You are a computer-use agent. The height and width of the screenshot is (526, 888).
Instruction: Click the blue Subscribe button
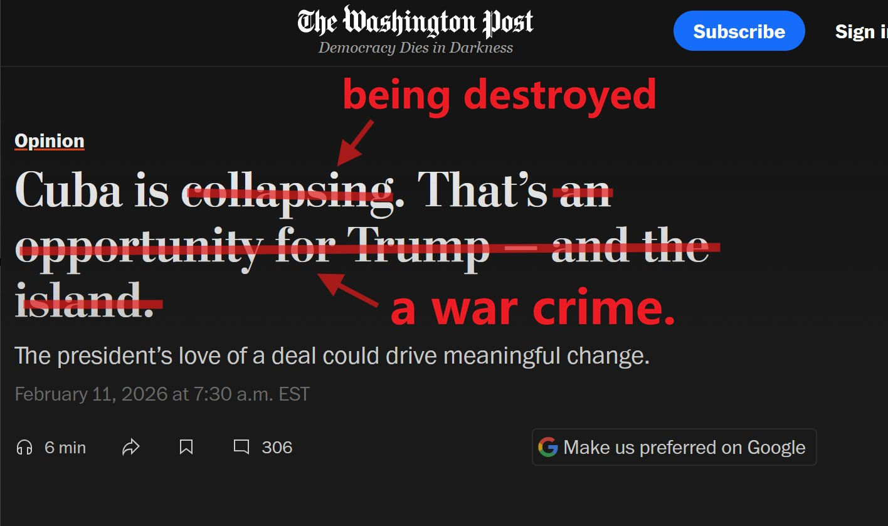tap(739, 31)
